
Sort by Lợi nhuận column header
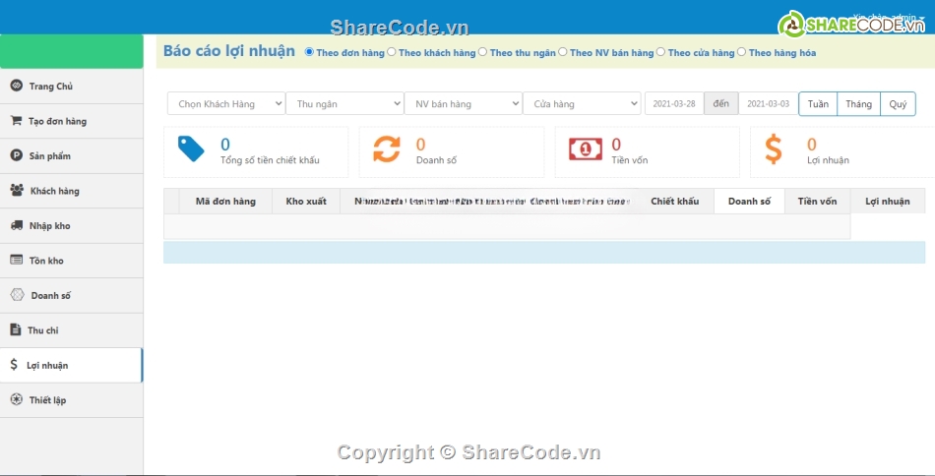coord(888,202)
